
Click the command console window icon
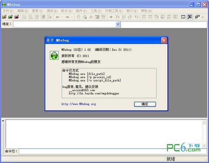click(x=183, y=17)
